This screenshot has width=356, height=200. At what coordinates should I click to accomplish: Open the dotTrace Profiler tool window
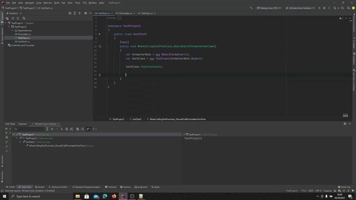(58, 187)
